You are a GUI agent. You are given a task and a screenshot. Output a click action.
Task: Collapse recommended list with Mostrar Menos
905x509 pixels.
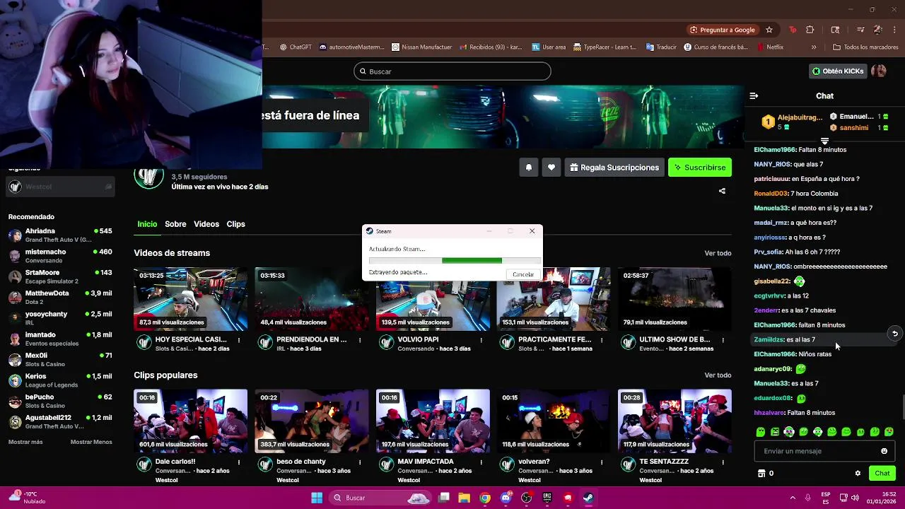pos(91,442)
